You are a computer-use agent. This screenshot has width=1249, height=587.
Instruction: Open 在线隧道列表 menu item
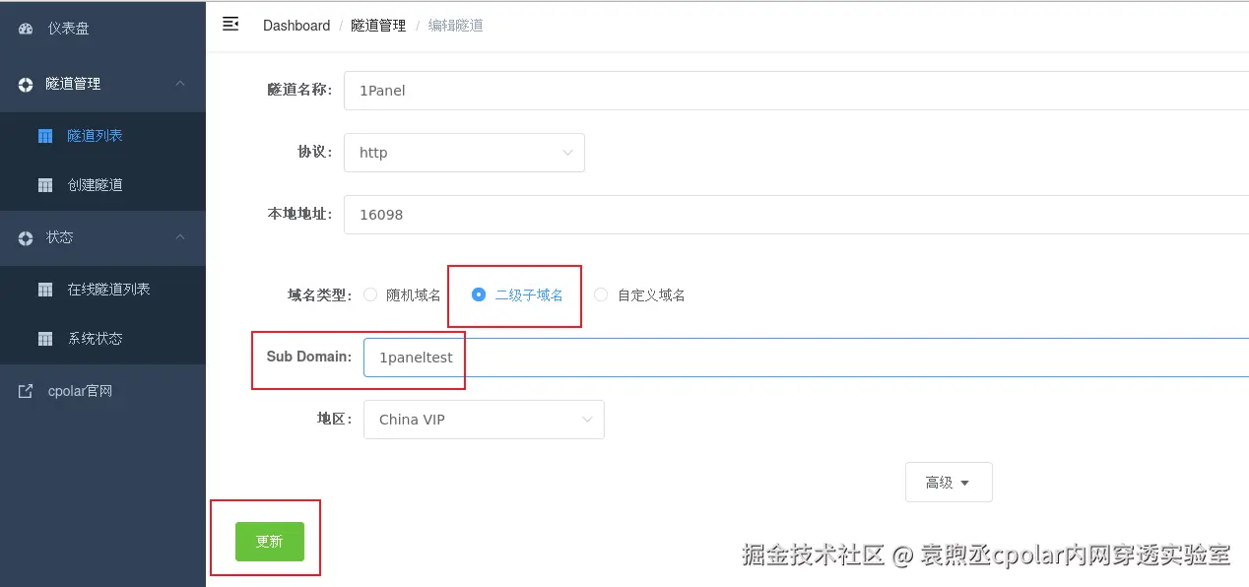(x=102, y=290)
